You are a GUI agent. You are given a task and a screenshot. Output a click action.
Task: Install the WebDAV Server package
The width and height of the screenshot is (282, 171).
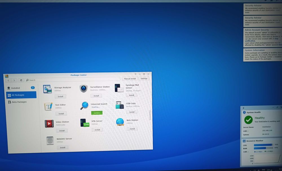[63, 148]
